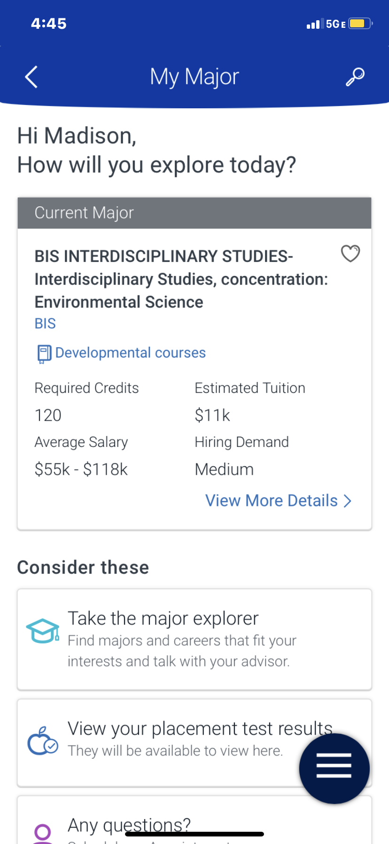Tap View More Details link

coord(271,501)
